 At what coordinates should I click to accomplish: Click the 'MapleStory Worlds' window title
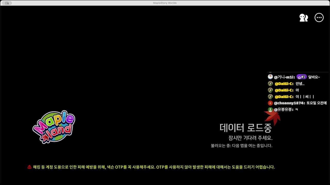[165, 3]
